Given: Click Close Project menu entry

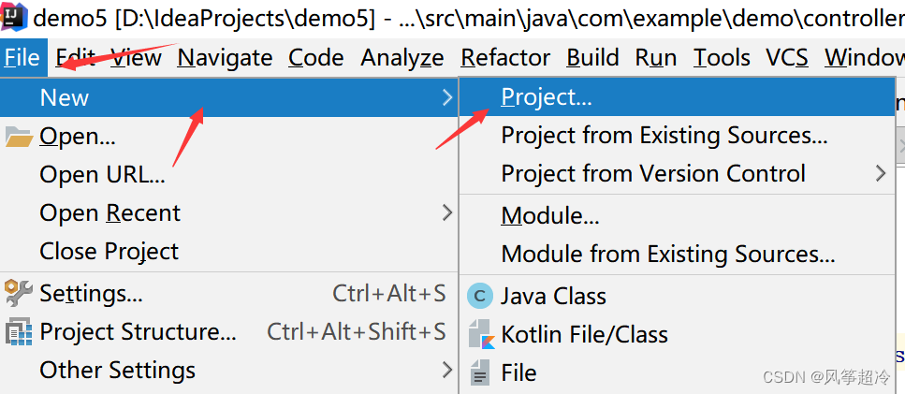Looking at the screenshot, I should pyautogui.click(x=109, y=252).
